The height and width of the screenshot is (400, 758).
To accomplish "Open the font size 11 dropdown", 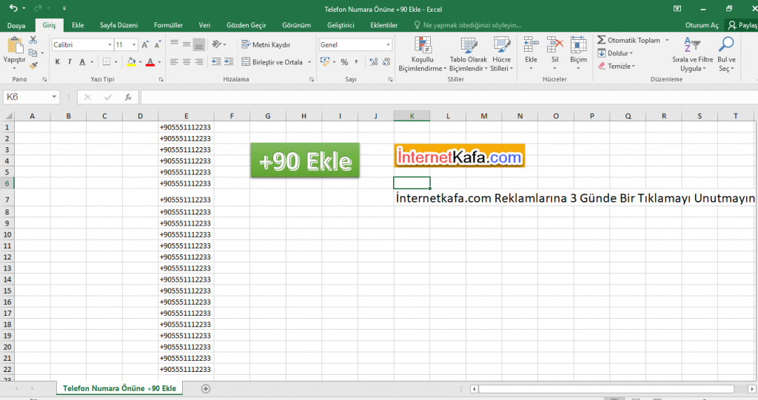I will click(x=134, y=44).
